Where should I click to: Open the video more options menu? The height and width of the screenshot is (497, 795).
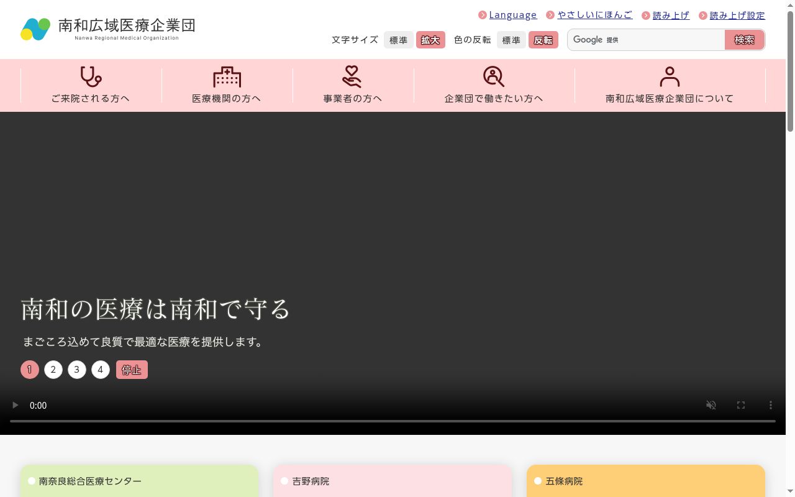pos(771,405)
